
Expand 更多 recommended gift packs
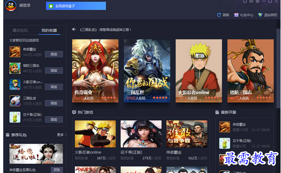coord(62,135)
